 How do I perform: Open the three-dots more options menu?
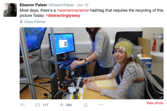coord(101,105)
